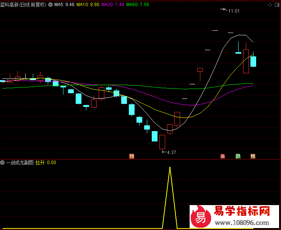Image resolution: width=281 pixels, height=230 pixels.
Task: Click the 一剑成龙副图 indicator name
Action: (x=19, y=163)
